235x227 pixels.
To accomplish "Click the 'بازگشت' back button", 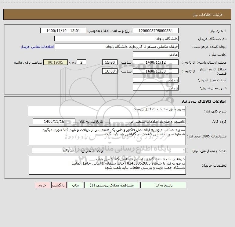I will (59, 185).
